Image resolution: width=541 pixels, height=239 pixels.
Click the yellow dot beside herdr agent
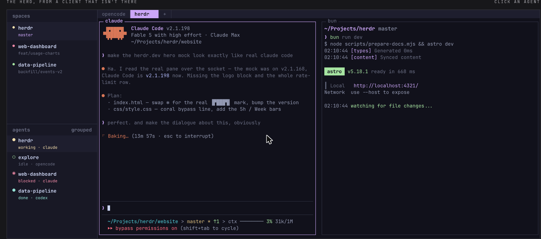pos(14,140)
